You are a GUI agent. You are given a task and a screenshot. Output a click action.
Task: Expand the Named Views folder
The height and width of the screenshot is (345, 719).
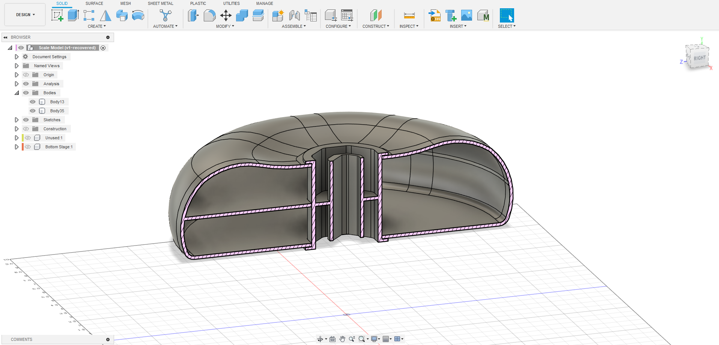pos(17,66)
